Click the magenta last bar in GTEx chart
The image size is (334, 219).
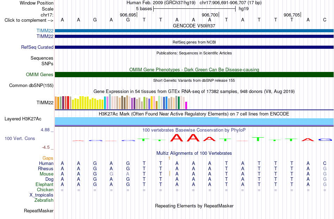(x=186, y=105)
